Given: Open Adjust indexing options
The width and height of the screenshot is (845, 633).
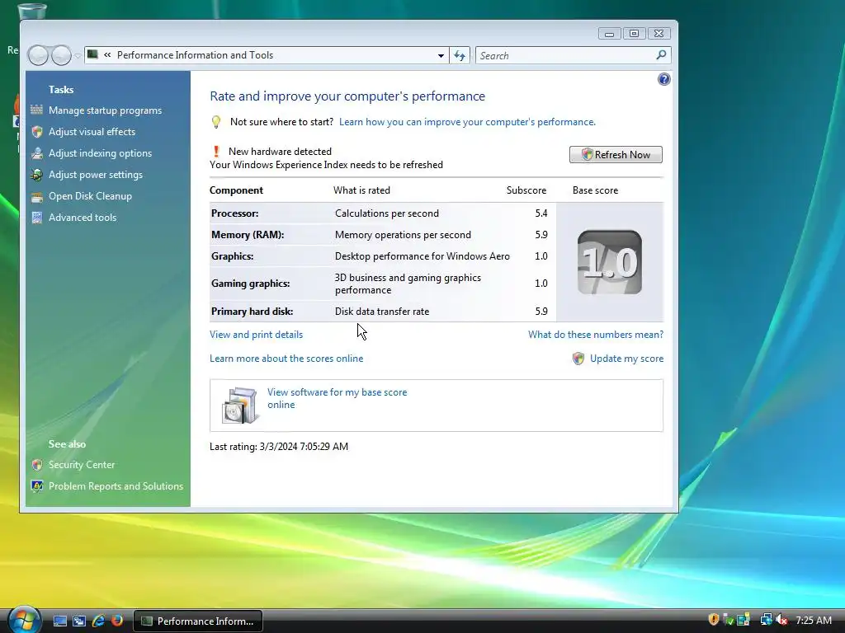Looking at the screenshot, I should 100,153.
